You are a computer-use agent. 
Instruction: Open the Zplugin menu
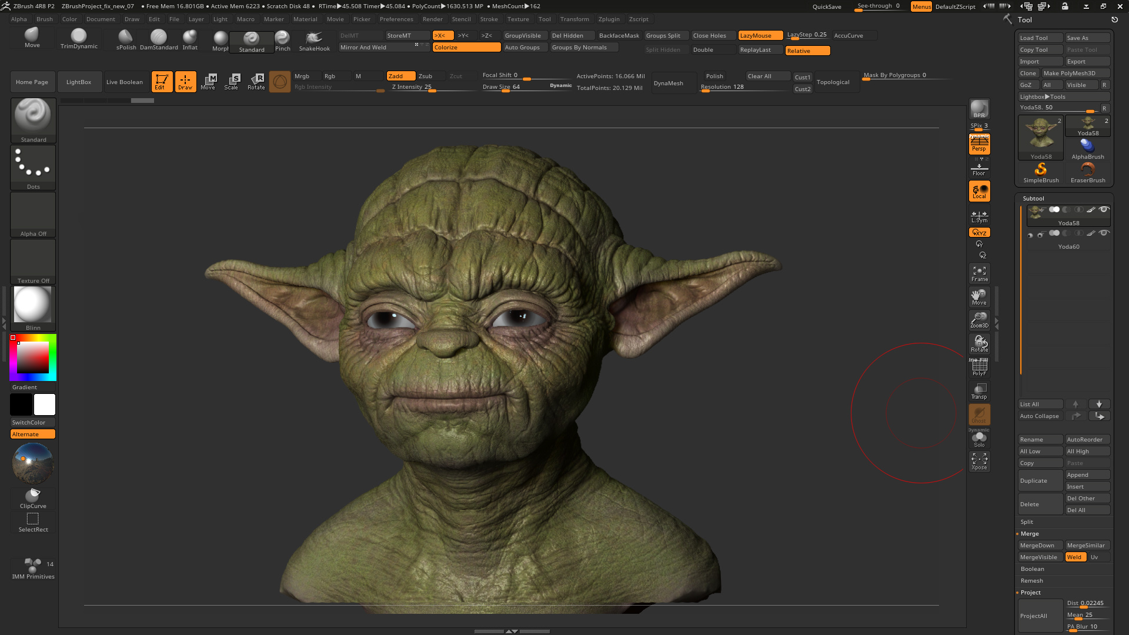coord(609,19)
